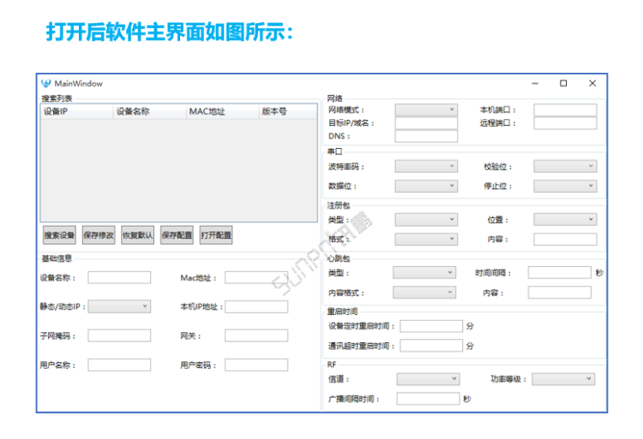
Task: Click the 保存配置 button
Action: [177, 235]
